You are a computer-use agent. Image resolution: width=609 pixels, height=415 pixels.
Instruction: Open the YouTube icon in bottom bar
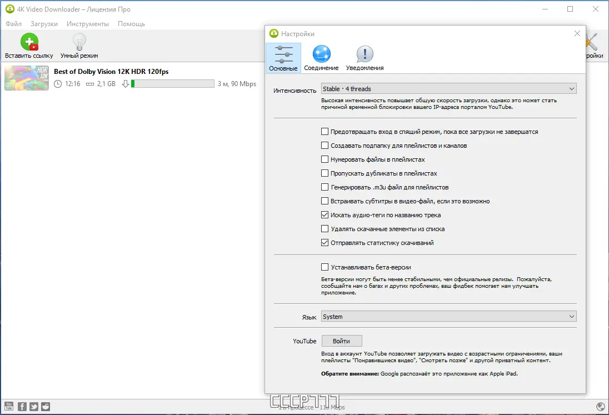coord(9,407)
